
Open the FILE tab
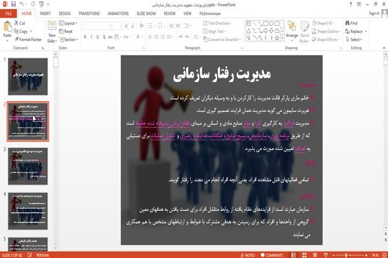8,14
